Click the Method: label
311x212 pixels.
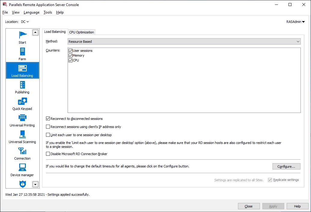52,41
